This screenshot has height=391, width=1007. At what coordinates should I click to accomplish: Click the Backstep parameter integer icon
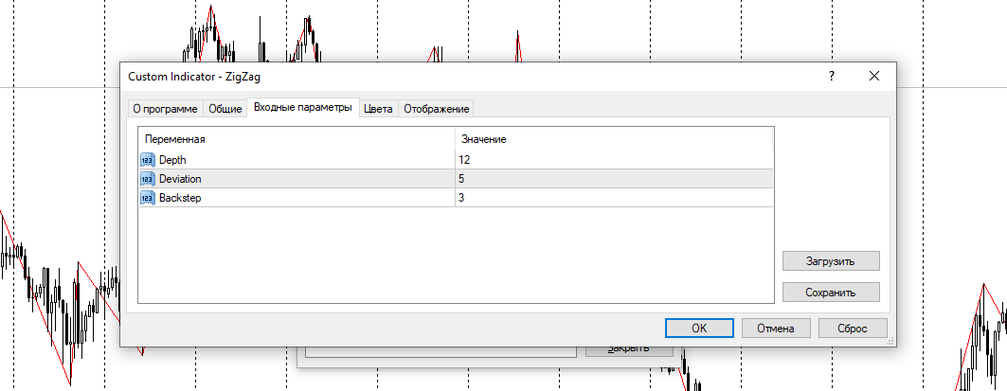click(x=147, y=198)
